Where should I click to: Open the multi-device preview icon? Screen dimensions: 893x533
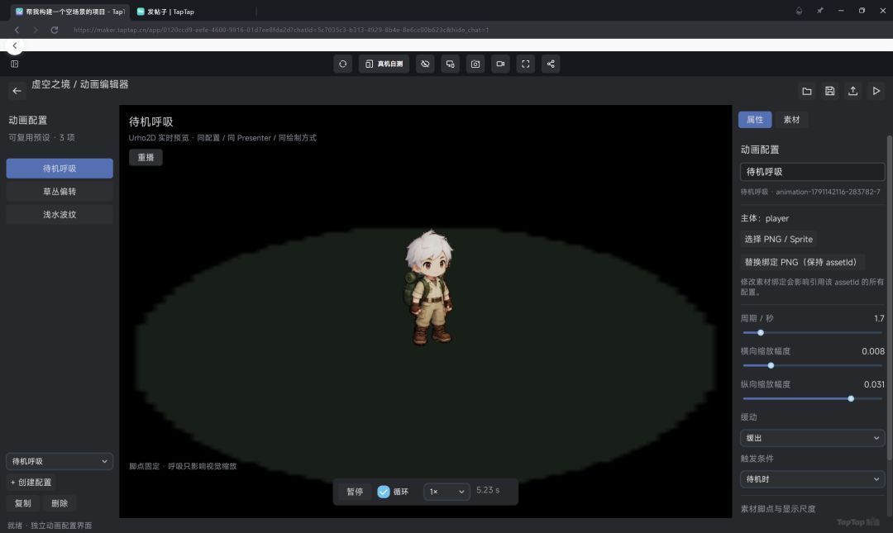[450, 64]
